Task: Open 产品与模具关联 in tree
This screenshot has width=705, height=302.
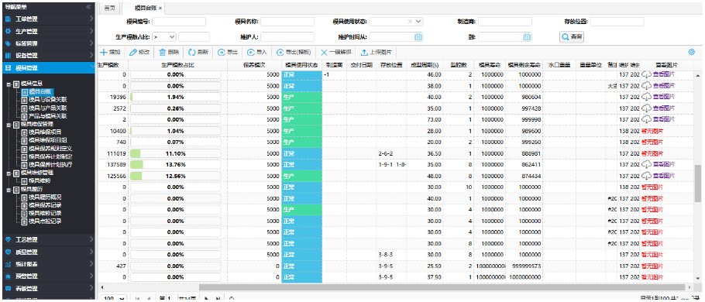Action: point(48,116)
